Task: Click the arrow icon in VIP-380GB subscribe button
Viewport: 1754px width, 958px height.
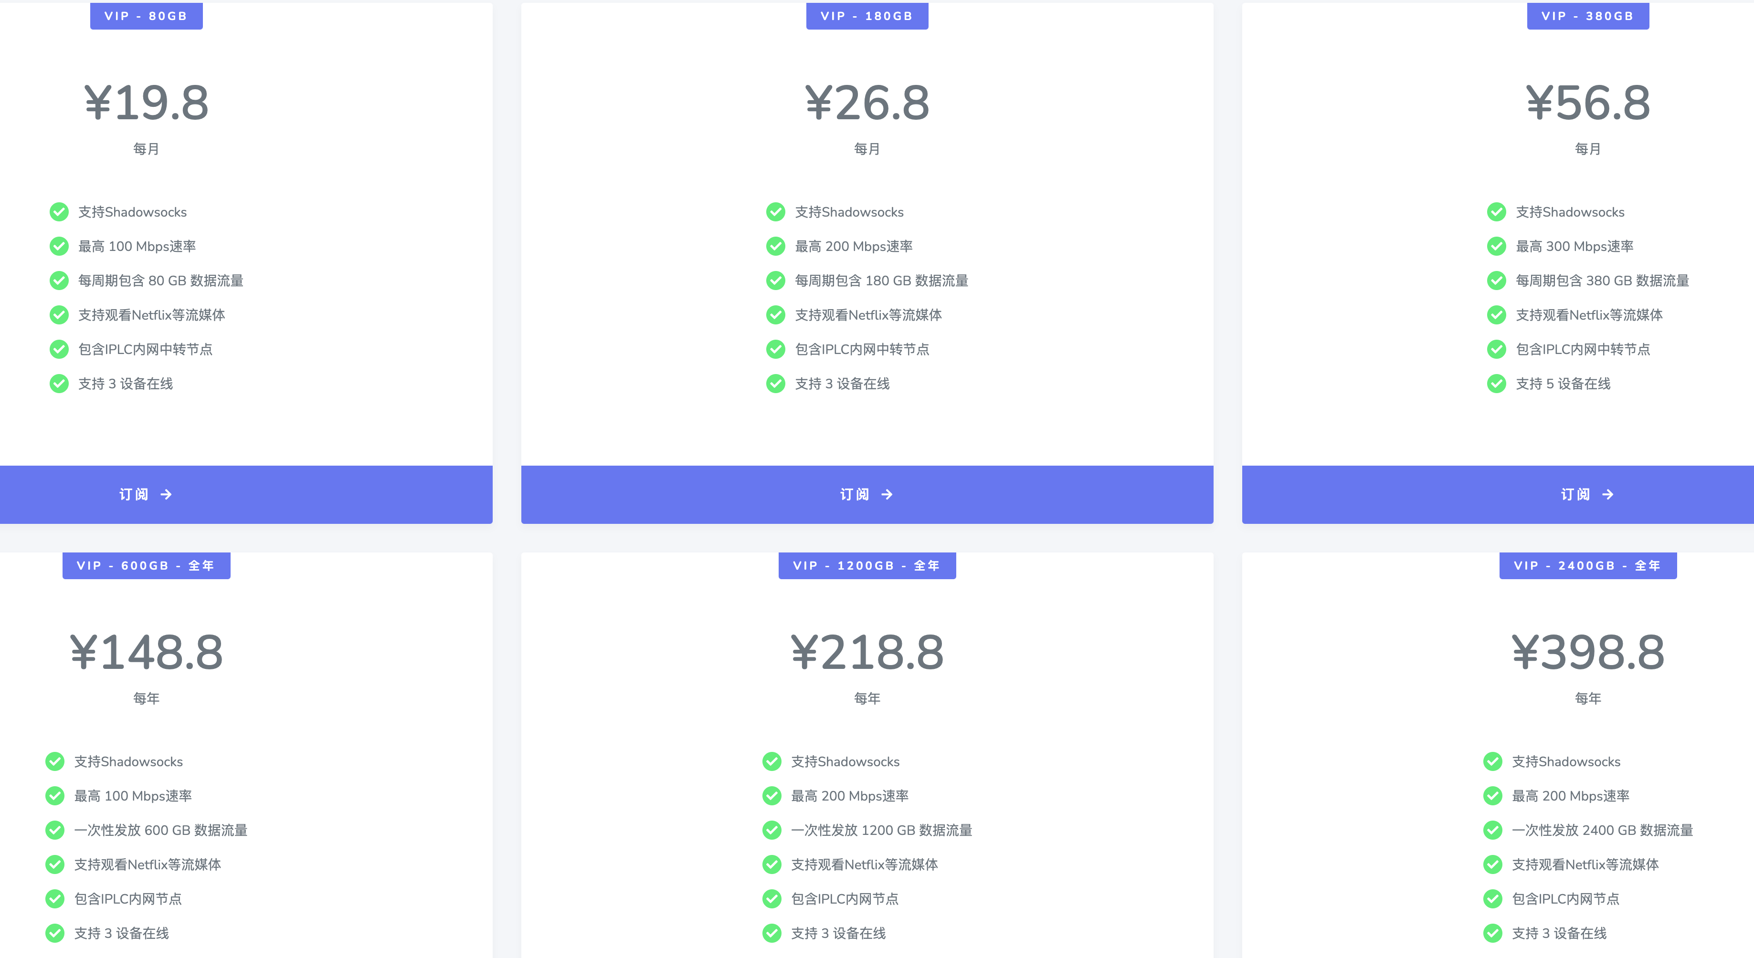Action: click(1607, 495)
